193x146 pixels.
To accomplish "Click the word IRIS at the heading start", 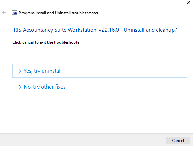I will 17,30.
